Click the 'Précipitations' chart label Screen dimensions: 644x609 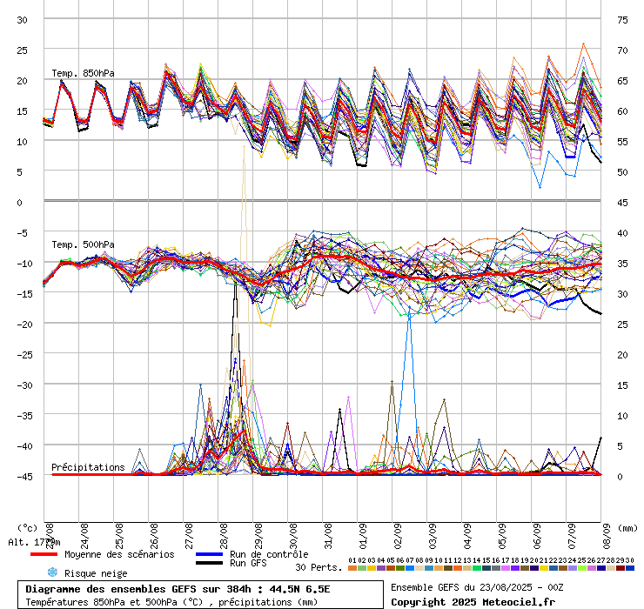pos(88,467)
